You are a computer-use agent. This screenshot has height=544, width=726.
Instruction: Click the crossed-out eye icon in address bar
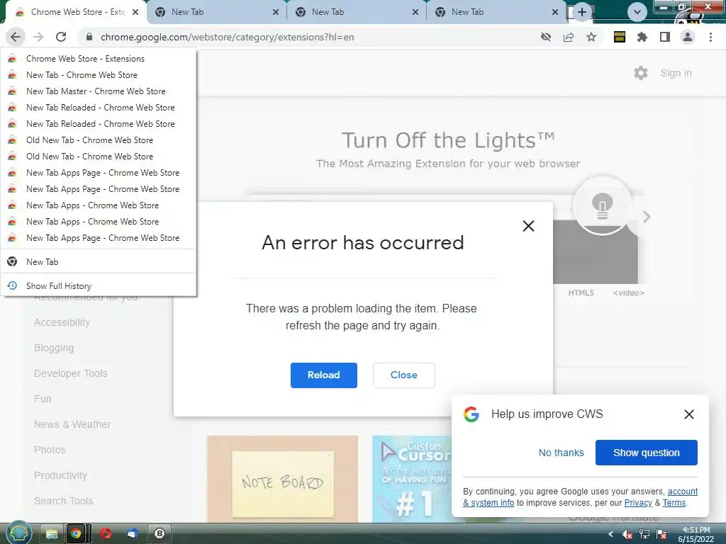tap(546, 37)
